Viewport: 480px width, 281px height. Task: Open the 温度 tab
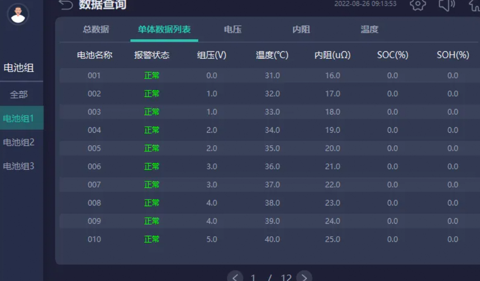[369, 30]
